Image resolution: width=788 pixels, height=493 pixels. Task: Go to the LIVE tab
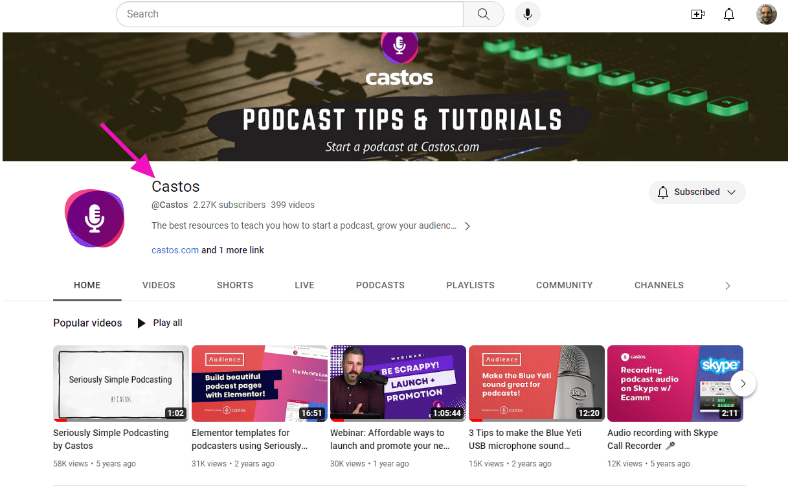point(304,285)
